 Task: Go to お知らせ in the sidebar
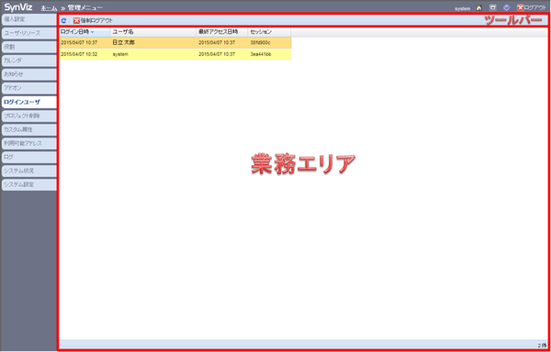(x=28, y=74)
